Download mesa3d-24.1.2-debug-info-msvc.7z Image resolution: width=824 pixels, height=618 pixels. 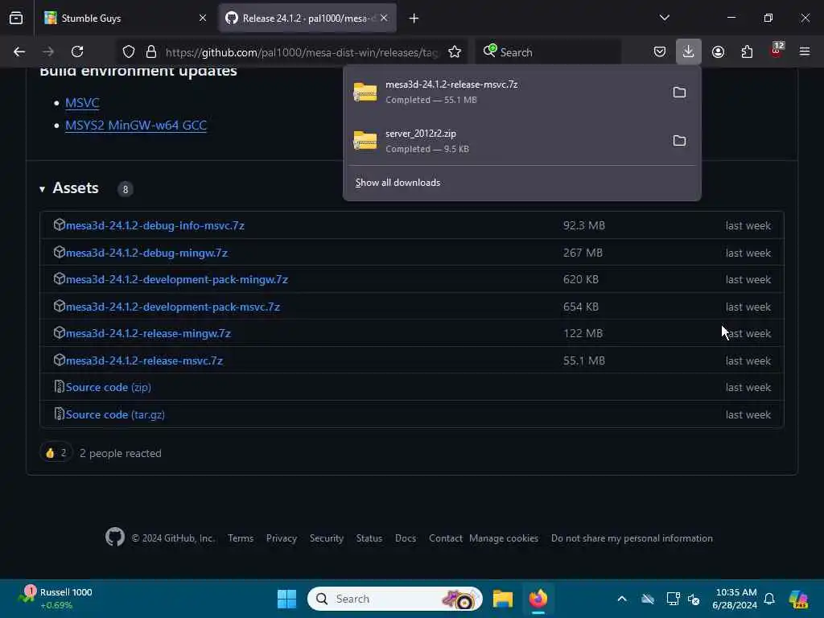click(155, 225)
